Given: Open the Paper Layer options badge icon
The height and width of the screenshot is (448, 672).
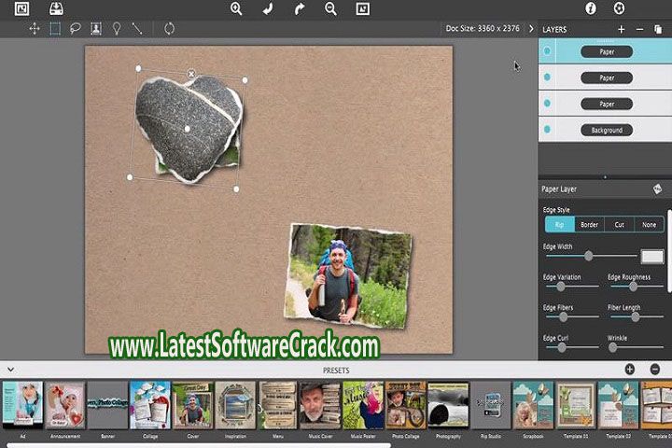Looking at the screenshot, I should pyautogui.click(x=656, y=189).
